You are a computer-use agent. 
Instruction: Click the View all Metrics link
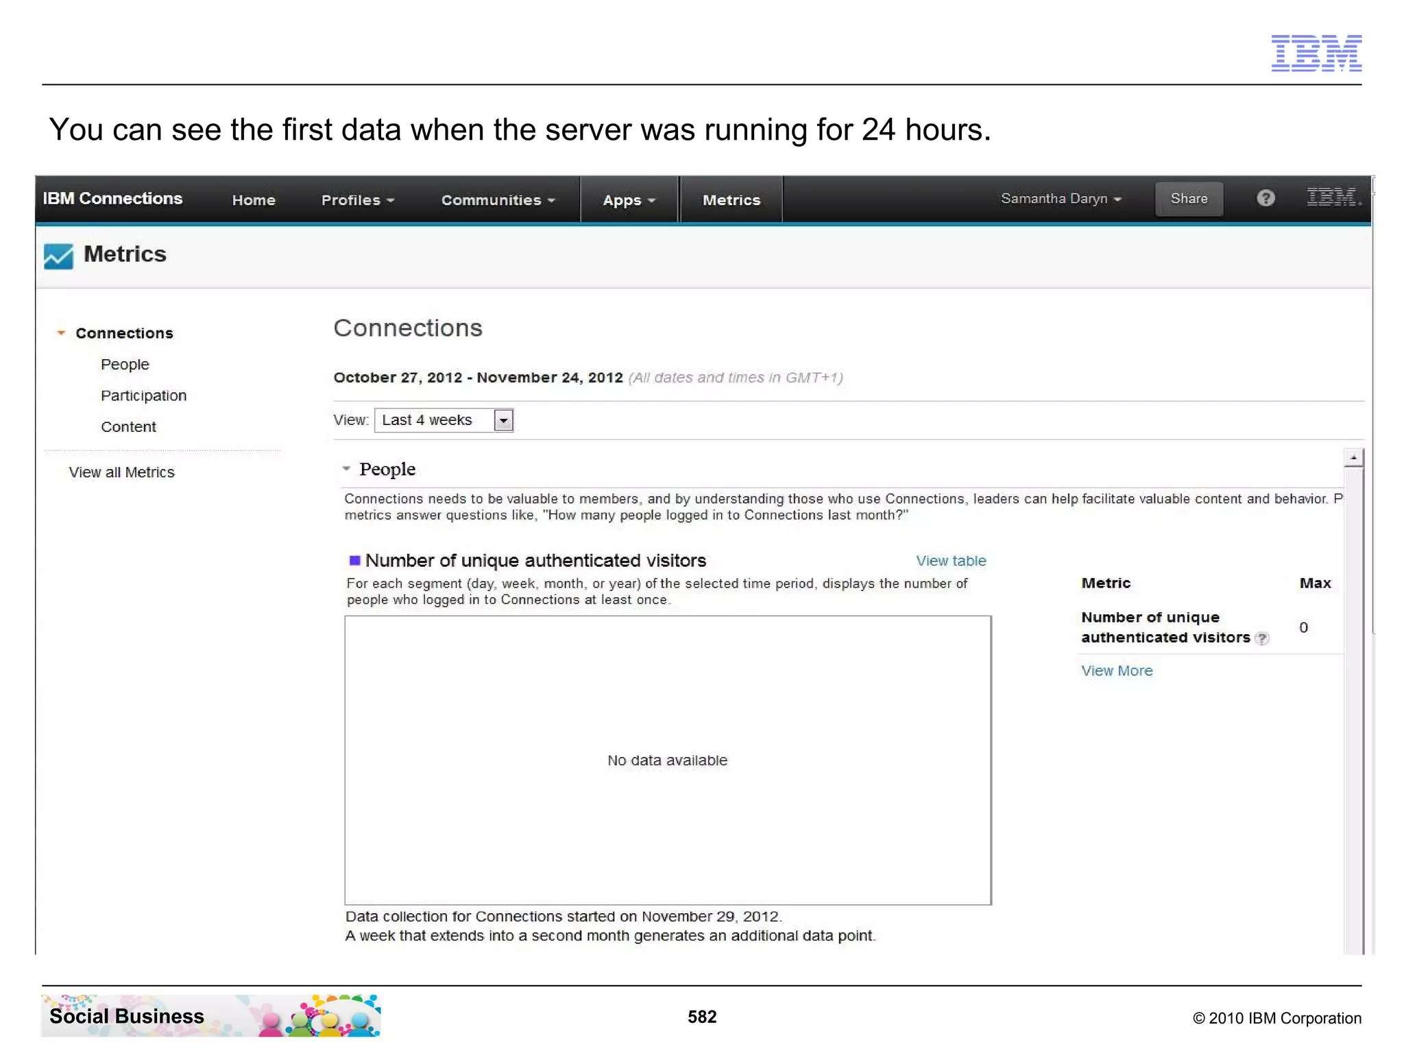click(121, 472)
